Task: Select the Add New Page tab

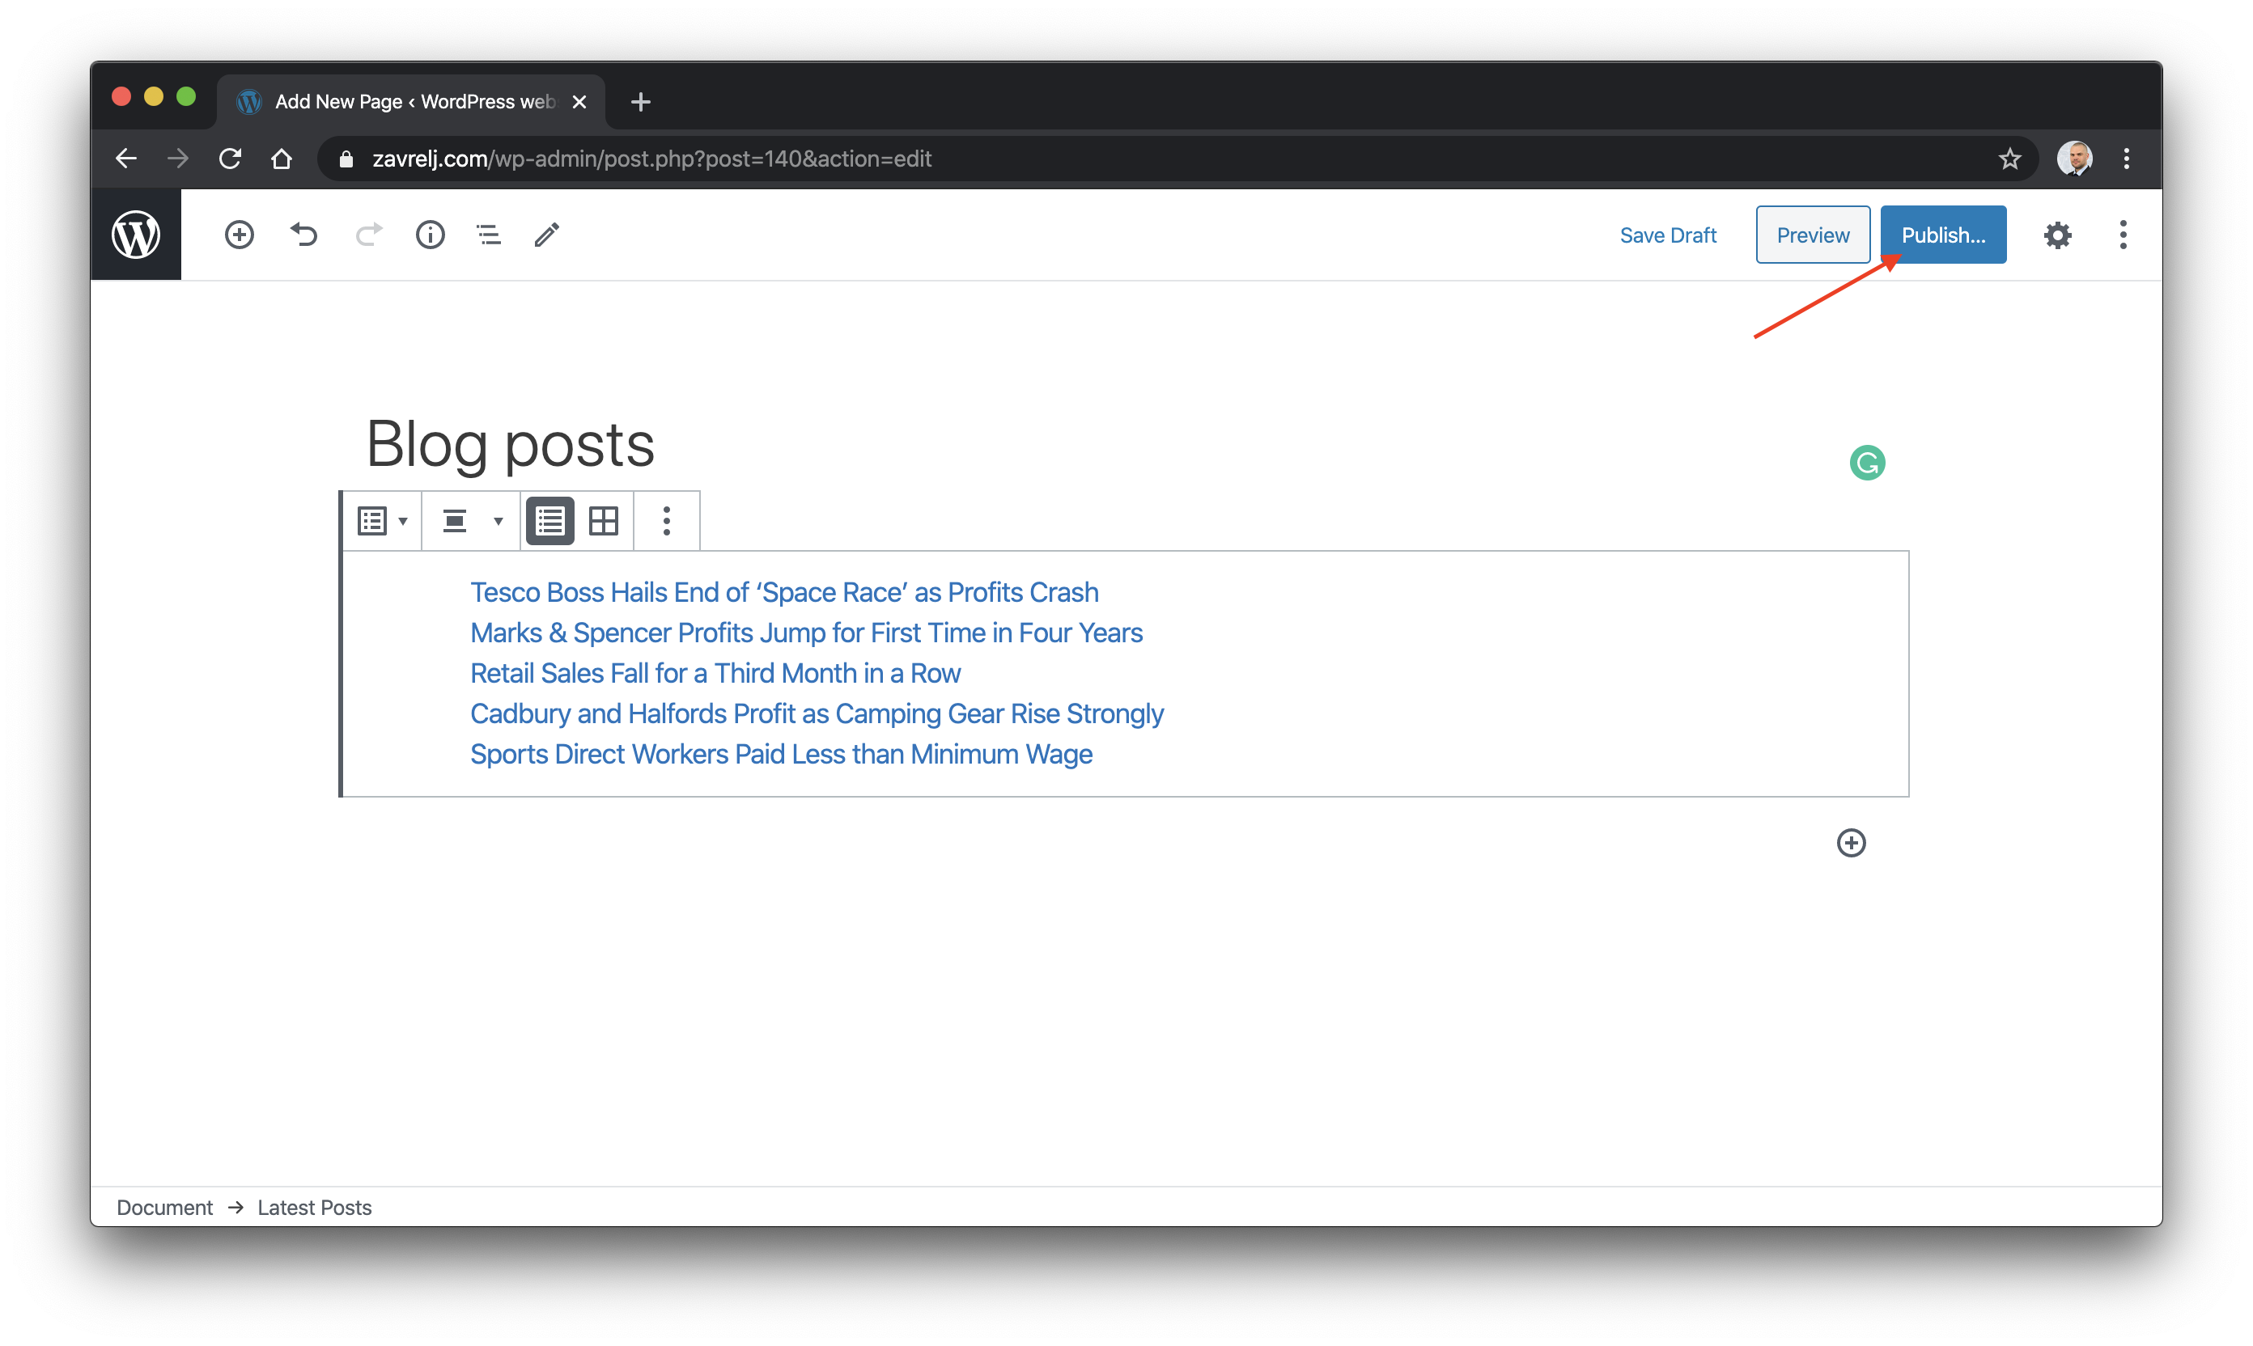Action: tap(413, 102)
